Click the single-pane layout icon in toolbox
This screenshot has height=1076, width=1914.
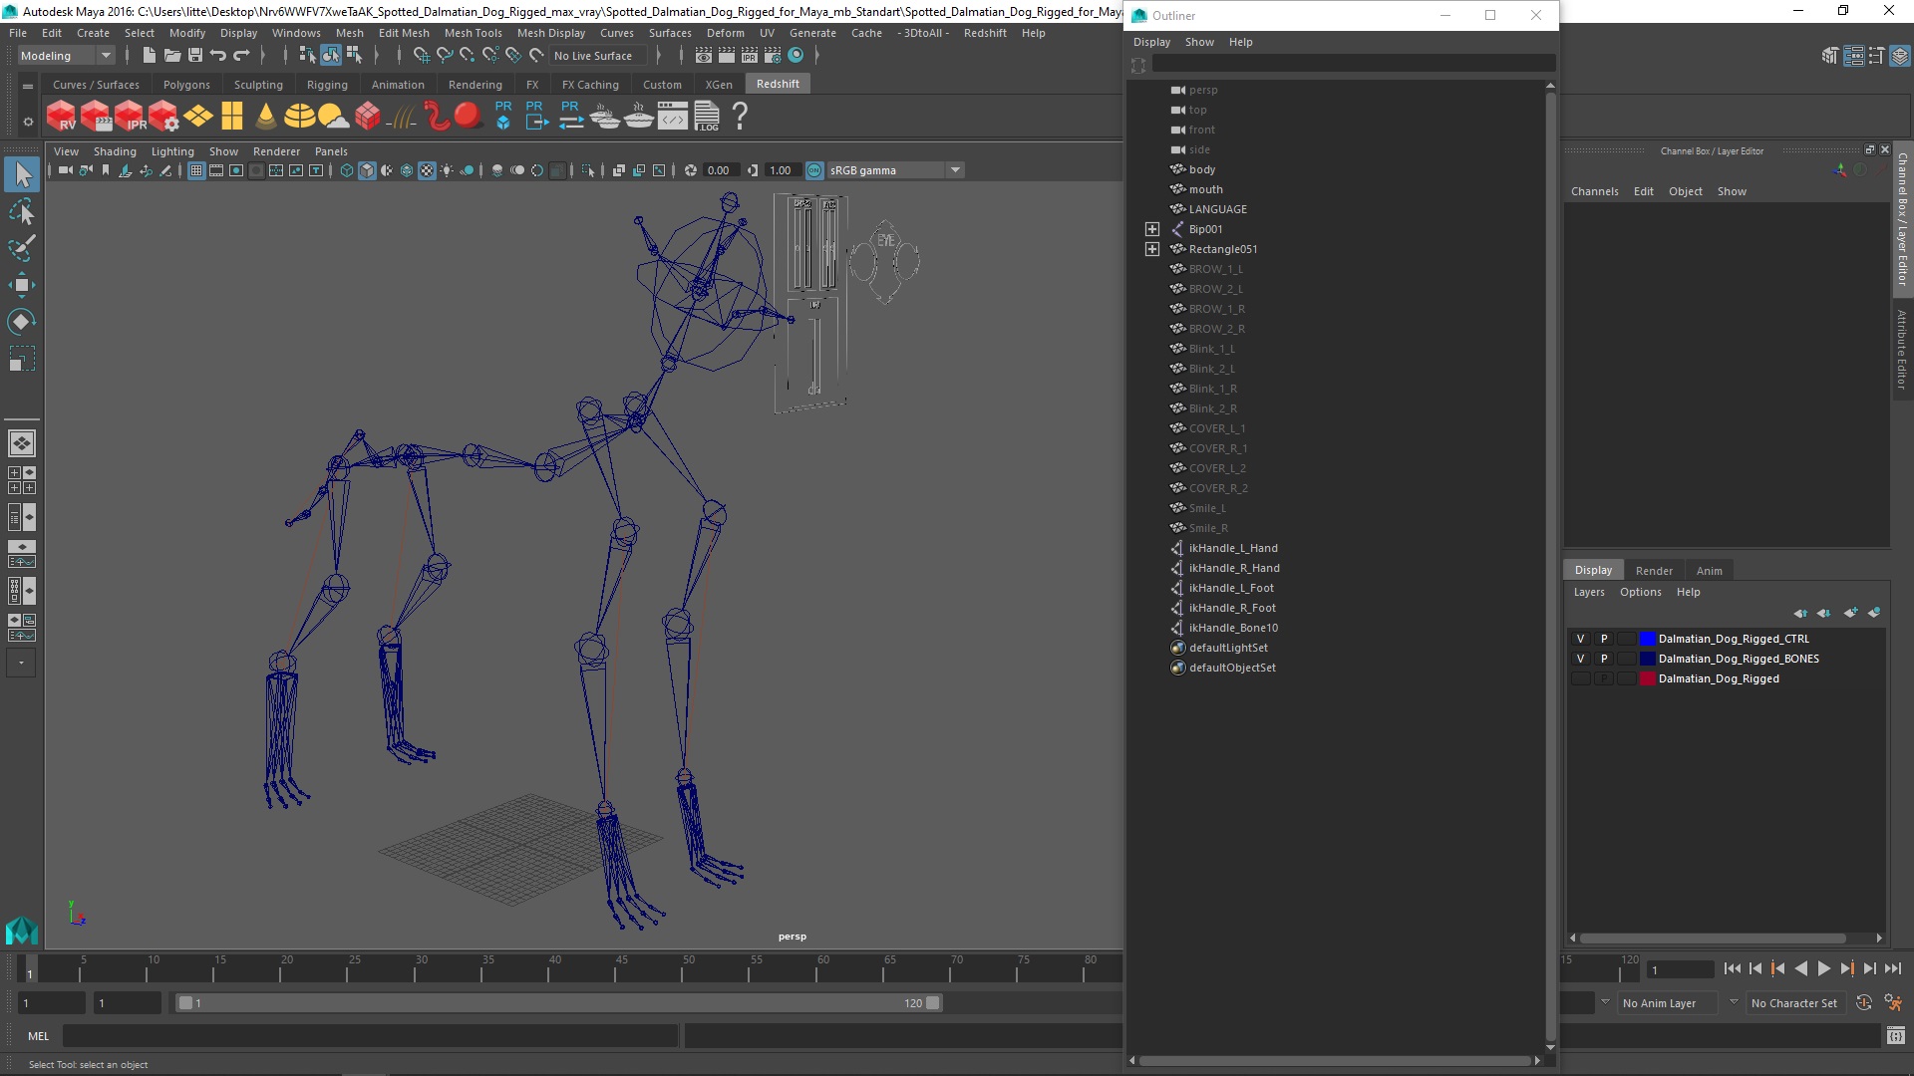click(22, 443)
